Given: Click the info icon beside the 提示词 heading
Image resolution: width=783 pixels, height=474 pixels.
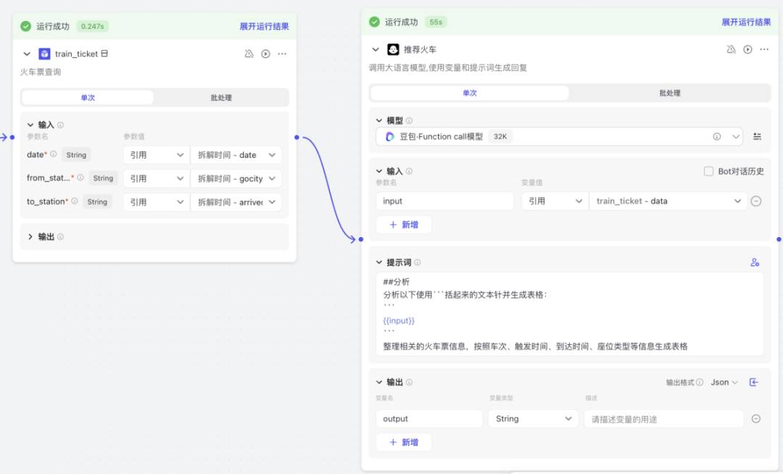Looking at the screenshot, I should click(x=417, y=262).
